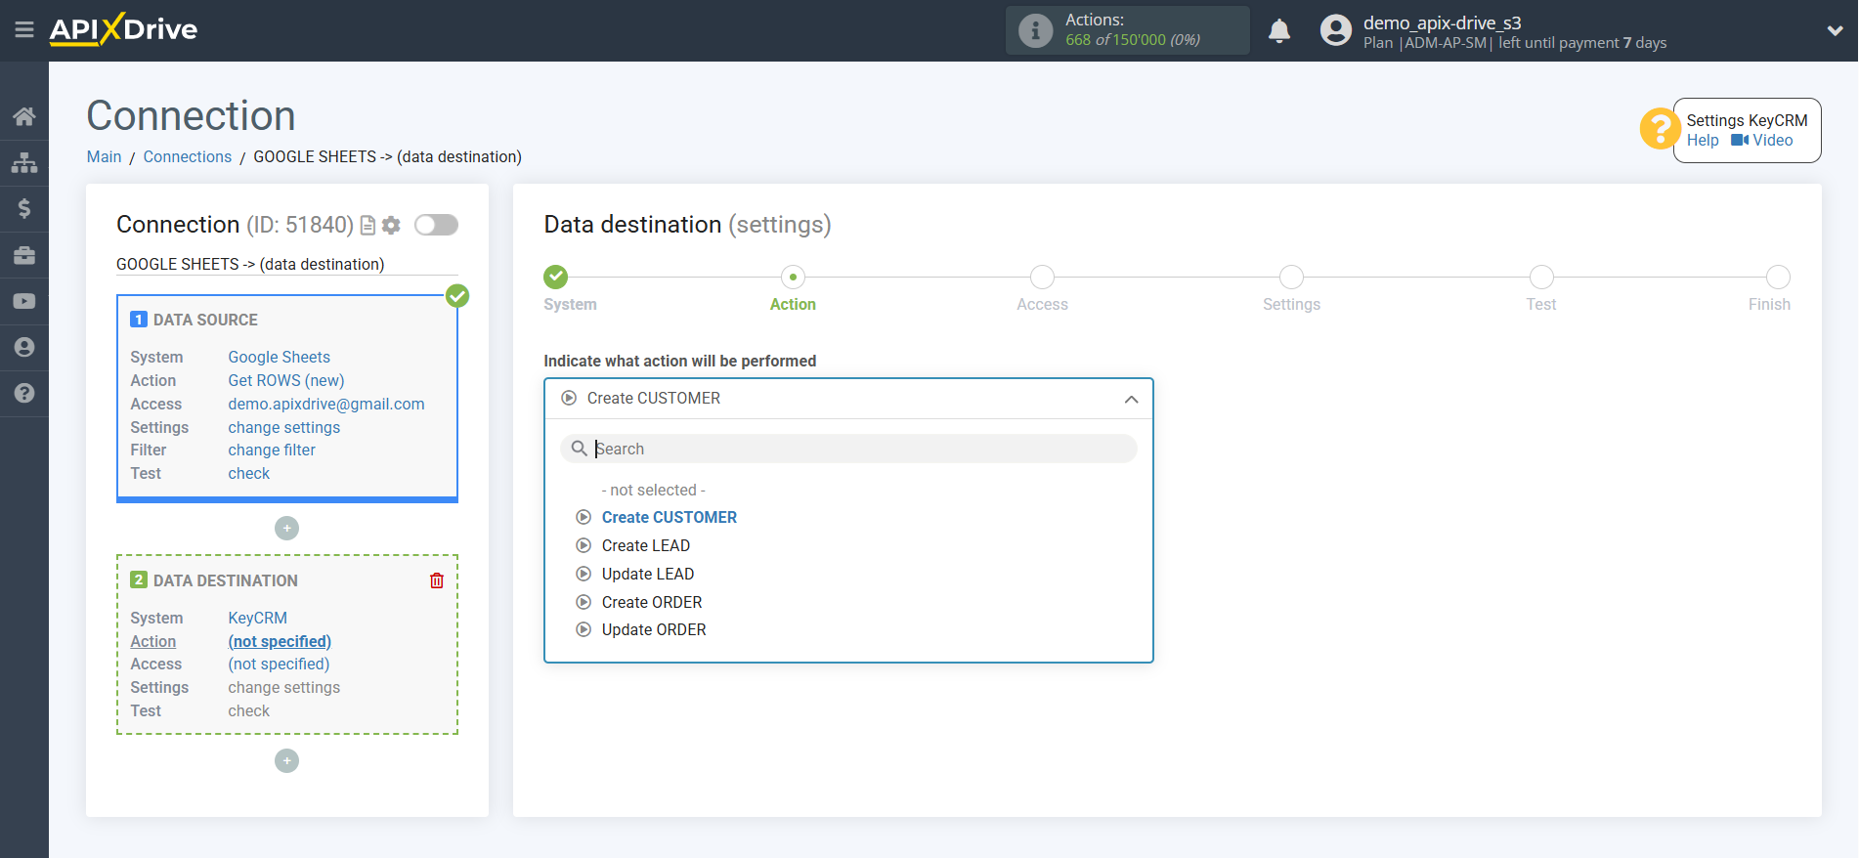Click the actions info icon

coord(1035,30)
